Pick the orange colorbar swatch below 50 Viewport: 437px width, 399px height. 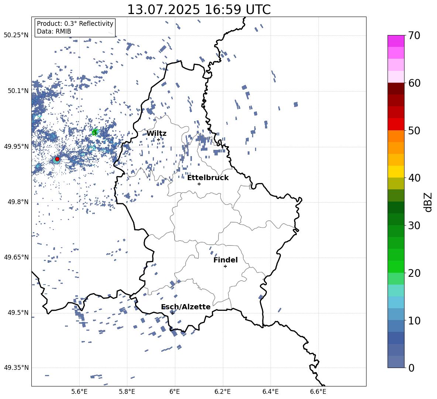[396, 136]
